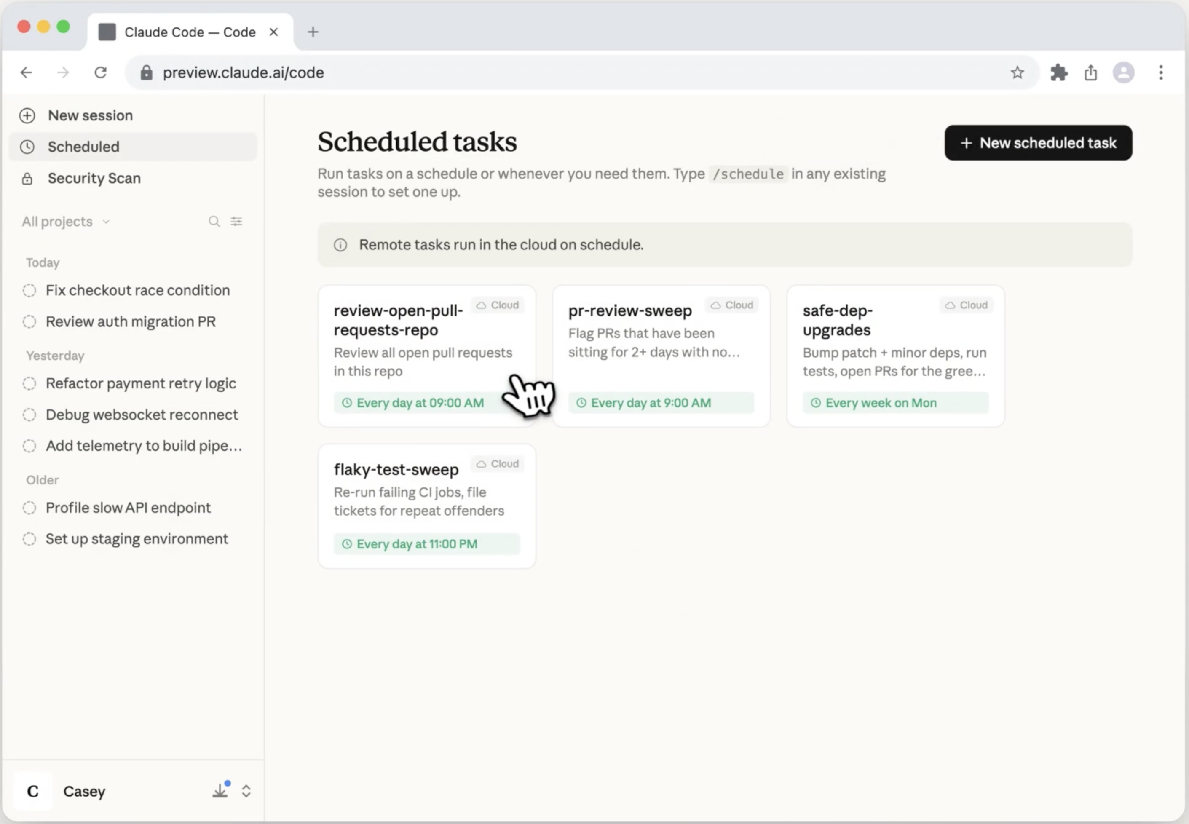
Task: Click the Cloud badge on review-open-pull-requests-repo
Action: 497,305
